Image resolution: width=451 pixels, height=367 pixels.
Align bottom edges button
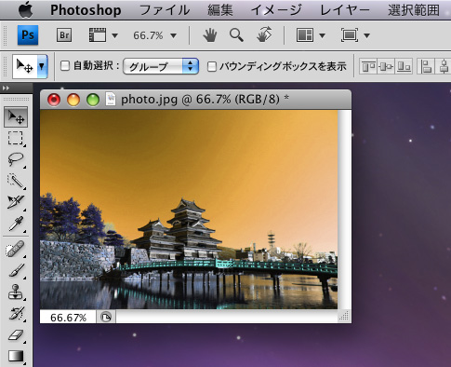point(404,66)
